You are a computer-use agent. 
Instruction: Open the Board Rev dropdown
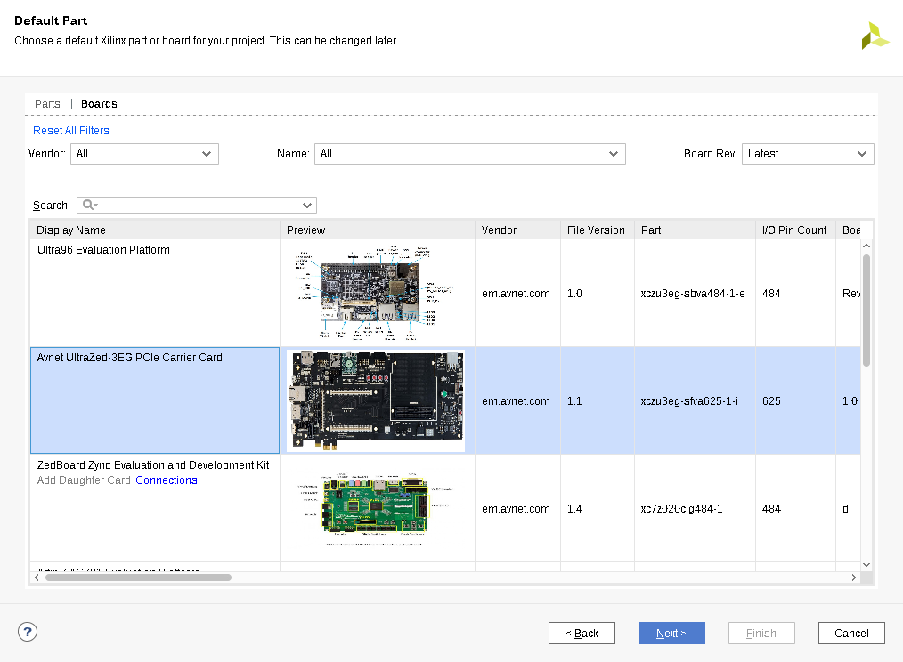(x=807, y=154)
